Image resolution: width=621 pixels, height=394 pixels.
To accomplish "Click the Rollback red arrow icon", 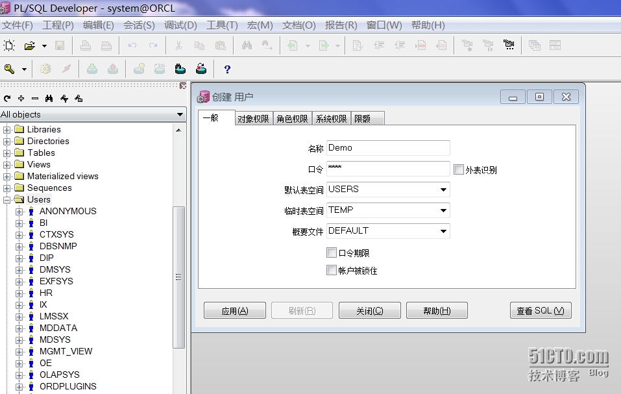I will pos(113,69).
